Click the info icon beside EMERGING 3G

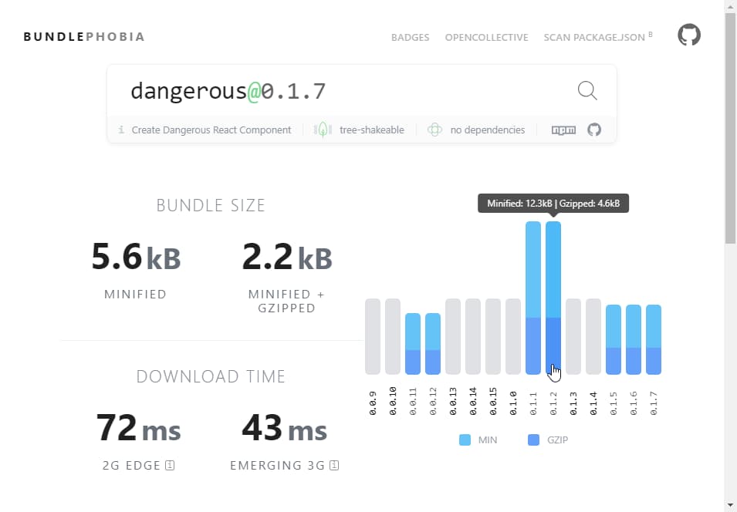click(x=335, y=465)
